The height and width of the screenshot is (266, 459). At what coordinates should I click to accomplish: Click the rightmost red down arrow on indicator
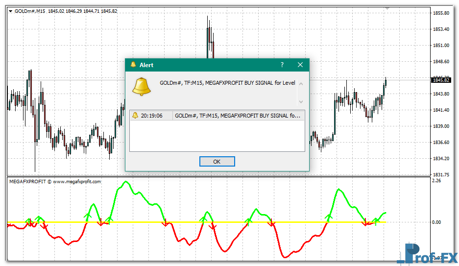(365, 223)
